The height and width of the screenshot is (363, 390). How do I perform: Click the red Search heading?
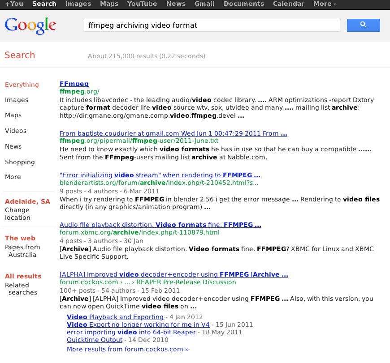(x=20, y=55)
